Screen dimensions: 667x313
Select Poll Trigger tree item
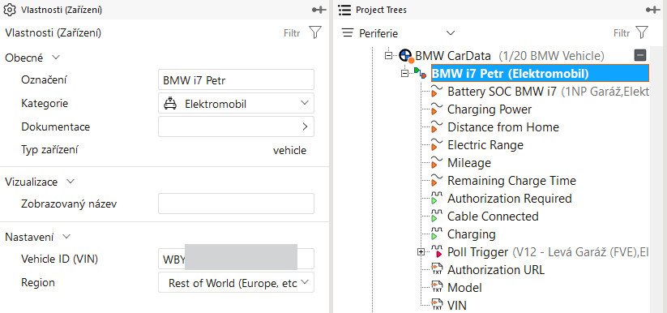477,252
